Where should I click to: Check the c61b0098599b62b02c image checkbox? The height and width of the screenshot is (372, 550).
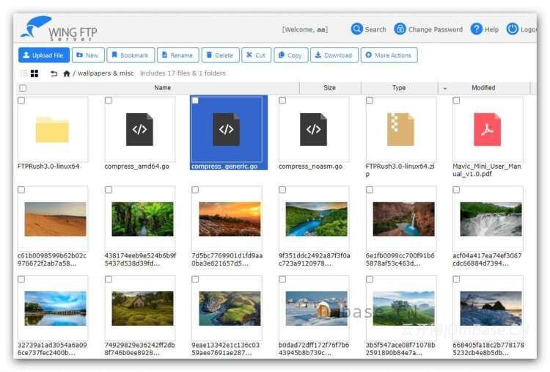(x=21, y=190)
